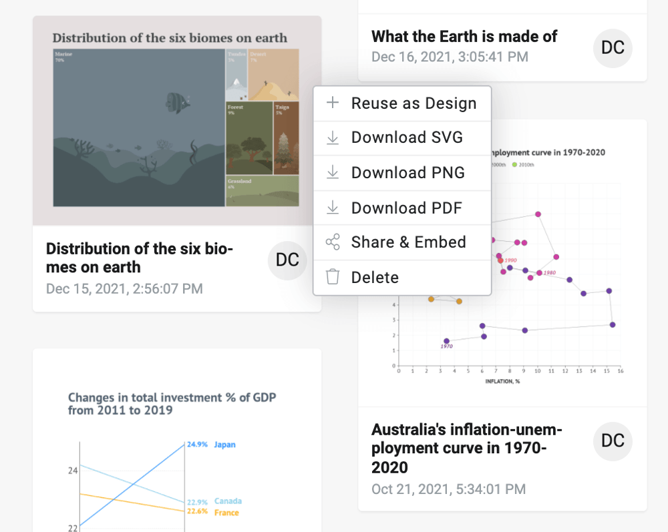The width and height of the screenshot is (668, 532).
Task: Click the Forest block in the treemap
Action: tap(249, 138)
